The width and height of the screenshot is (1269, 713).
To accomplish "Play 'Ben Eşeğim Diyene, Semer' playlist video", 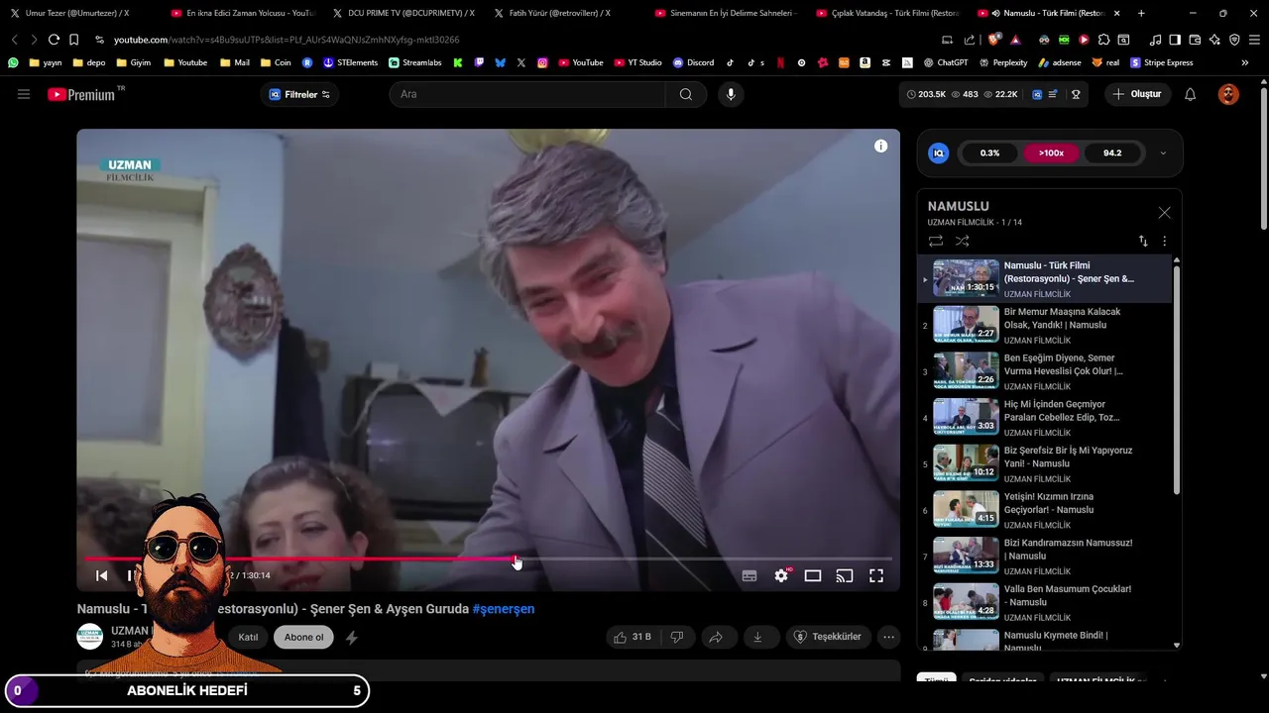I will click(1045, 371).
